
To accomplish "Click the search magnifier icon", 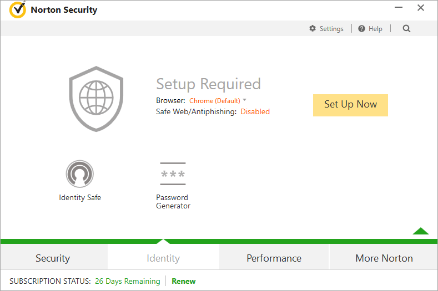I will [x=406, y=28].
